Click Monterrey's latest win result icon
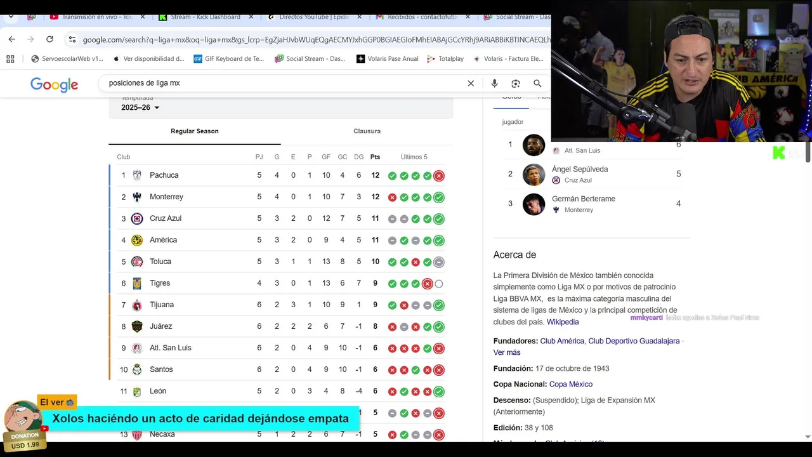 (439, 197)
